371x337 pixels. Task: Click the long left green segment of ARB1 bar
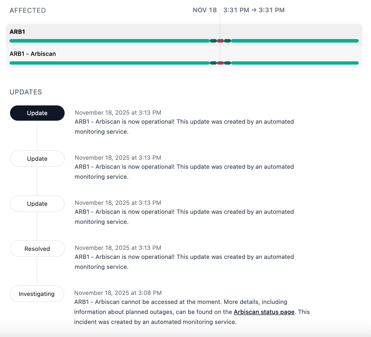[109, 41]
